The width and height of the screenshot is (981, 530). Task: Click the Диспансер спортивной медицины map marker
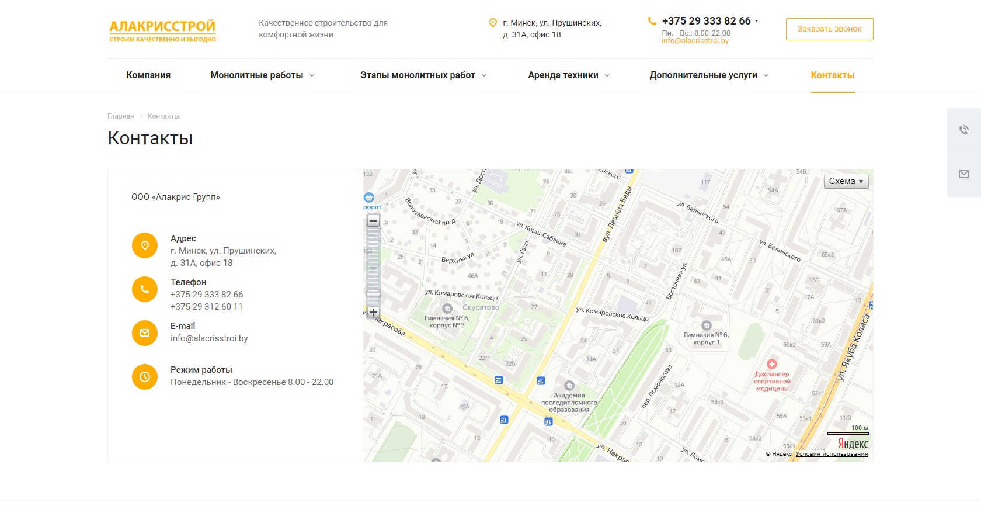coord(771,364)
